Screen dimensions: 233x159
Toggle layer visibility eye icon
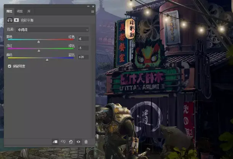coord(78,142)
